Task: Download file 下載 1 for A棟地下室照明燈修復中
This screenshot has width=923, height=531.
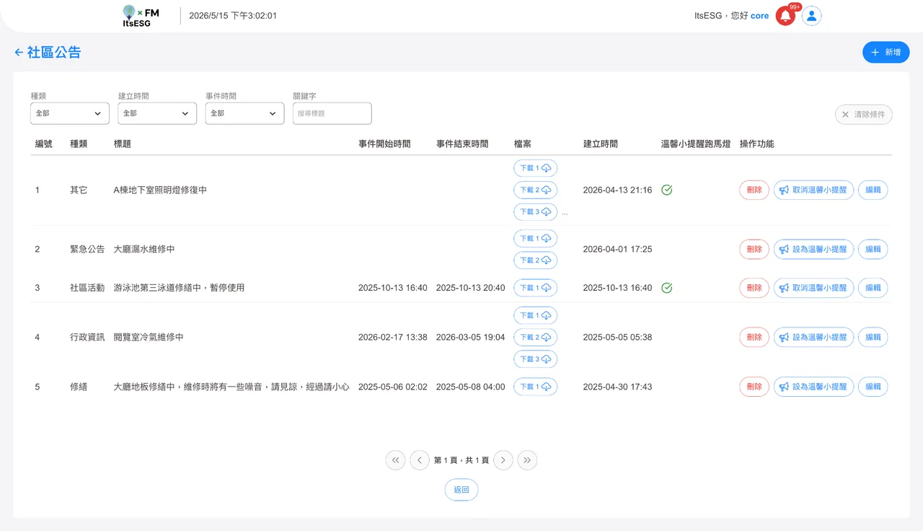Action: (x=535, y=168)
